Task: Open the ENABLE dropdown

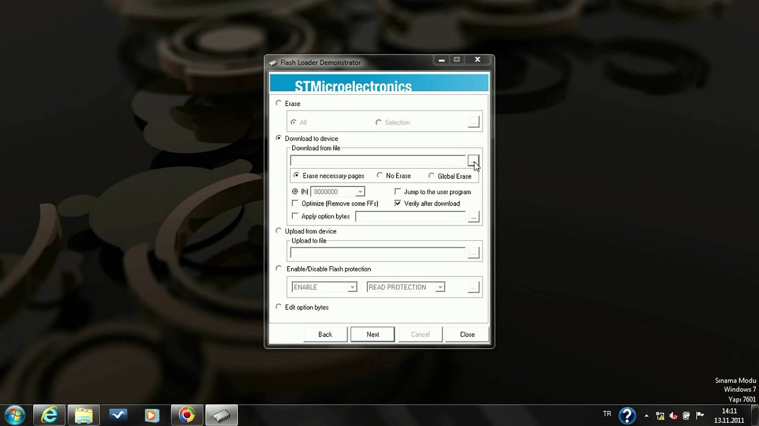Action: pos(352,287)
